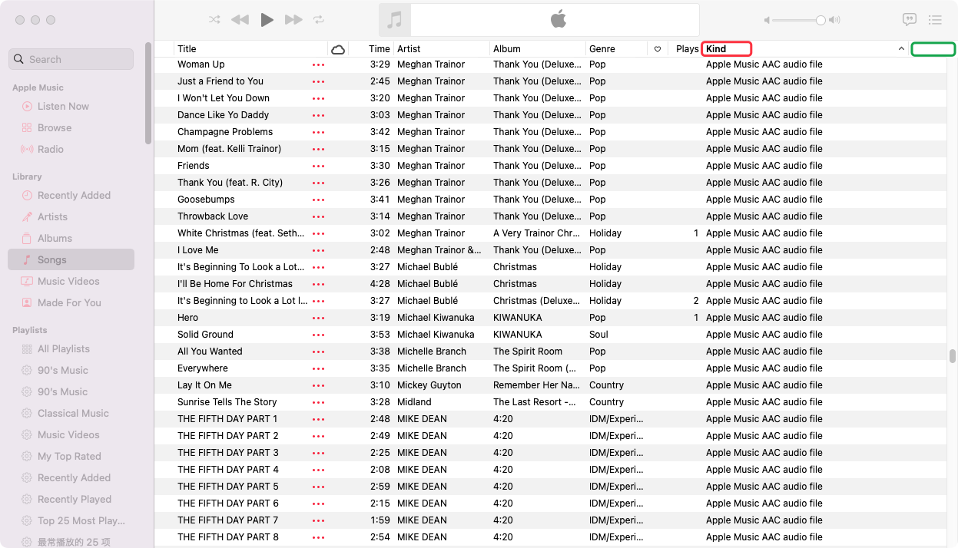
Task: Open more options for Everywhere
Action: point(318,368)
